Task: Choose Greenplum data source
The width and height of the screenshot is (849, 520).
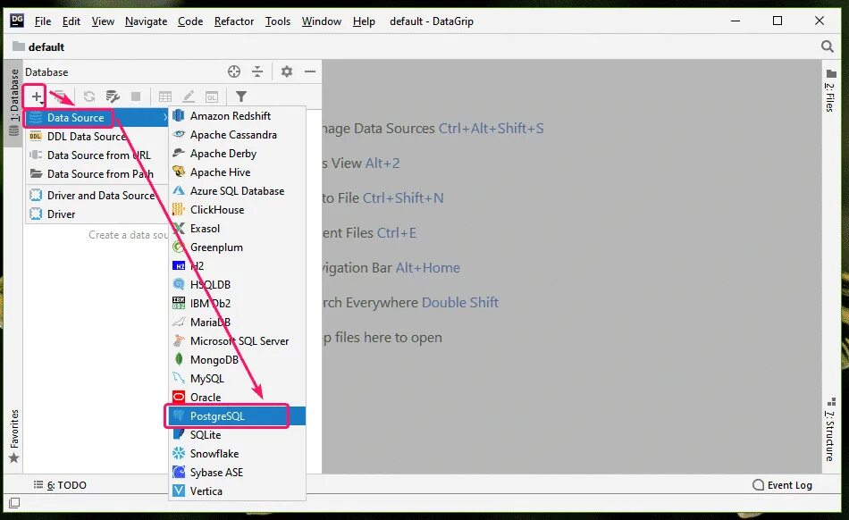Action: pos(237,247)
